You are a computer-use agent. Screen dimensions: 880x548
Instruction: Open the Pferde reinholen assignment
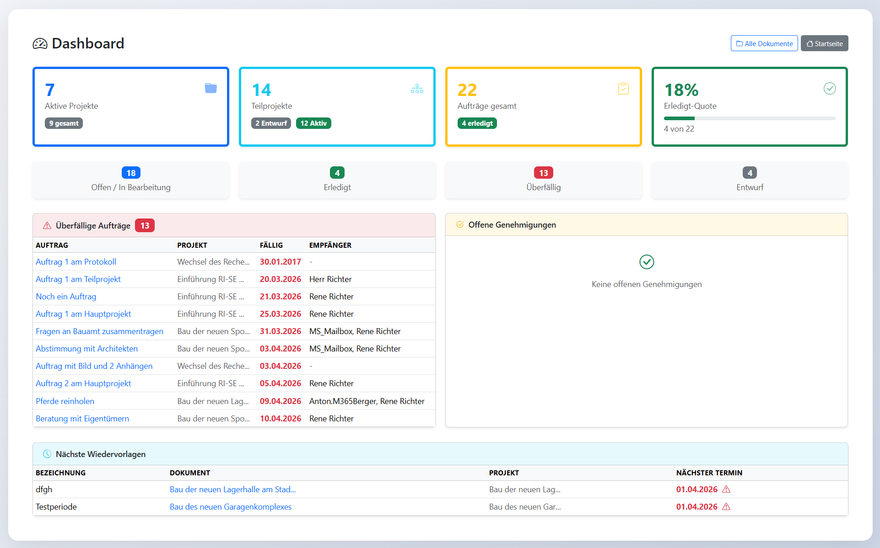[65, 401]
